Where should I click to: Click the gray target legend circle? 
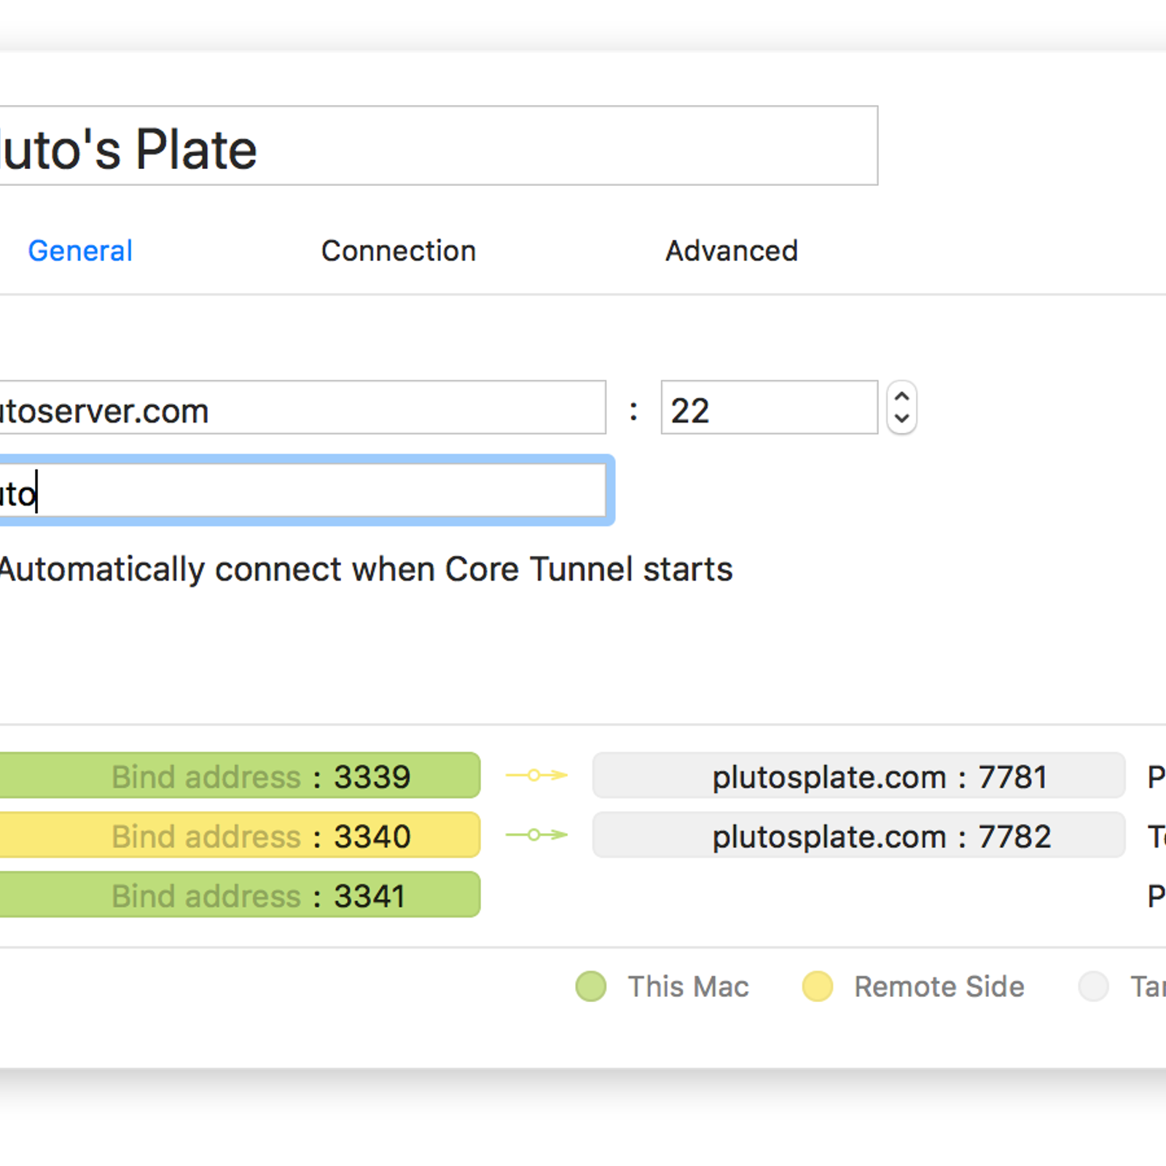1094,987
